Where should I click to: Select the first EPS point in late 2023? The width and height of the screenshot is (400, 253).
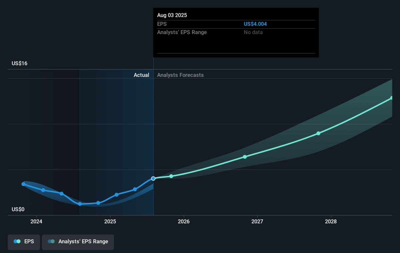coord(23,184)
